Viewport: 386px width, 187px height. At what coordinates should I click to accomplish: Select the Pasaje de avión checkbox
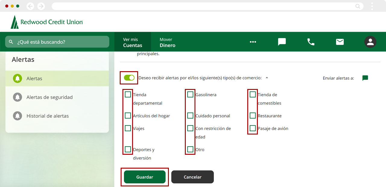pyautogui.click(x=253, y=128)
